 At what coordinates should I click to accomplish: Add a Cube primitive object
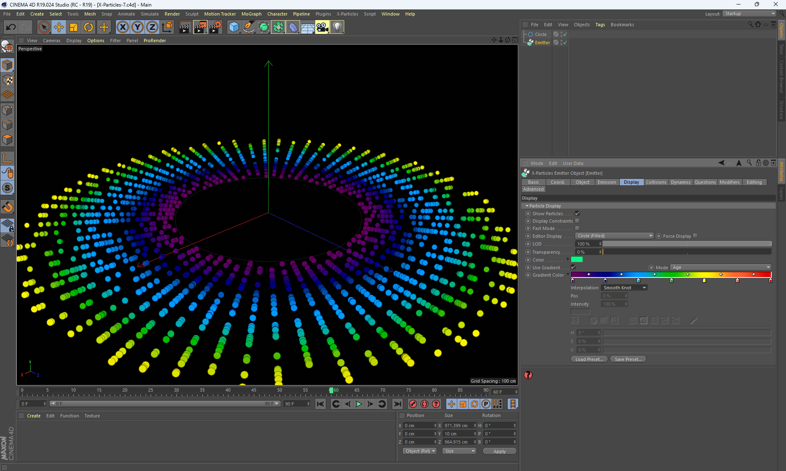(234, 27)
